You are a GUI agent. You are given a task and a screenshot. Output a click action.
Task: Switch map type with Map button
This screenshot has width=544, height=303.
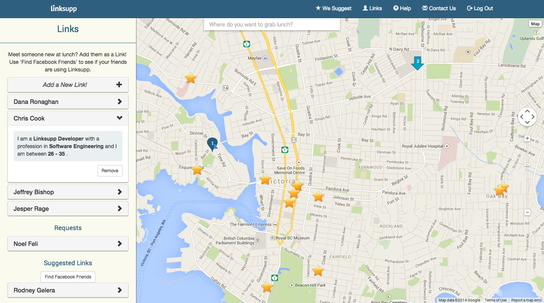pyautogui.click(x=535, y=24)
